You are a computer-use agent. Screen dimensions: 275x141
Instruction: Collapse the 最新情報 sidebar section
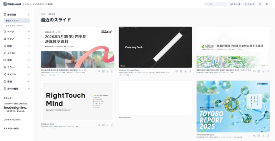point(16,15)
